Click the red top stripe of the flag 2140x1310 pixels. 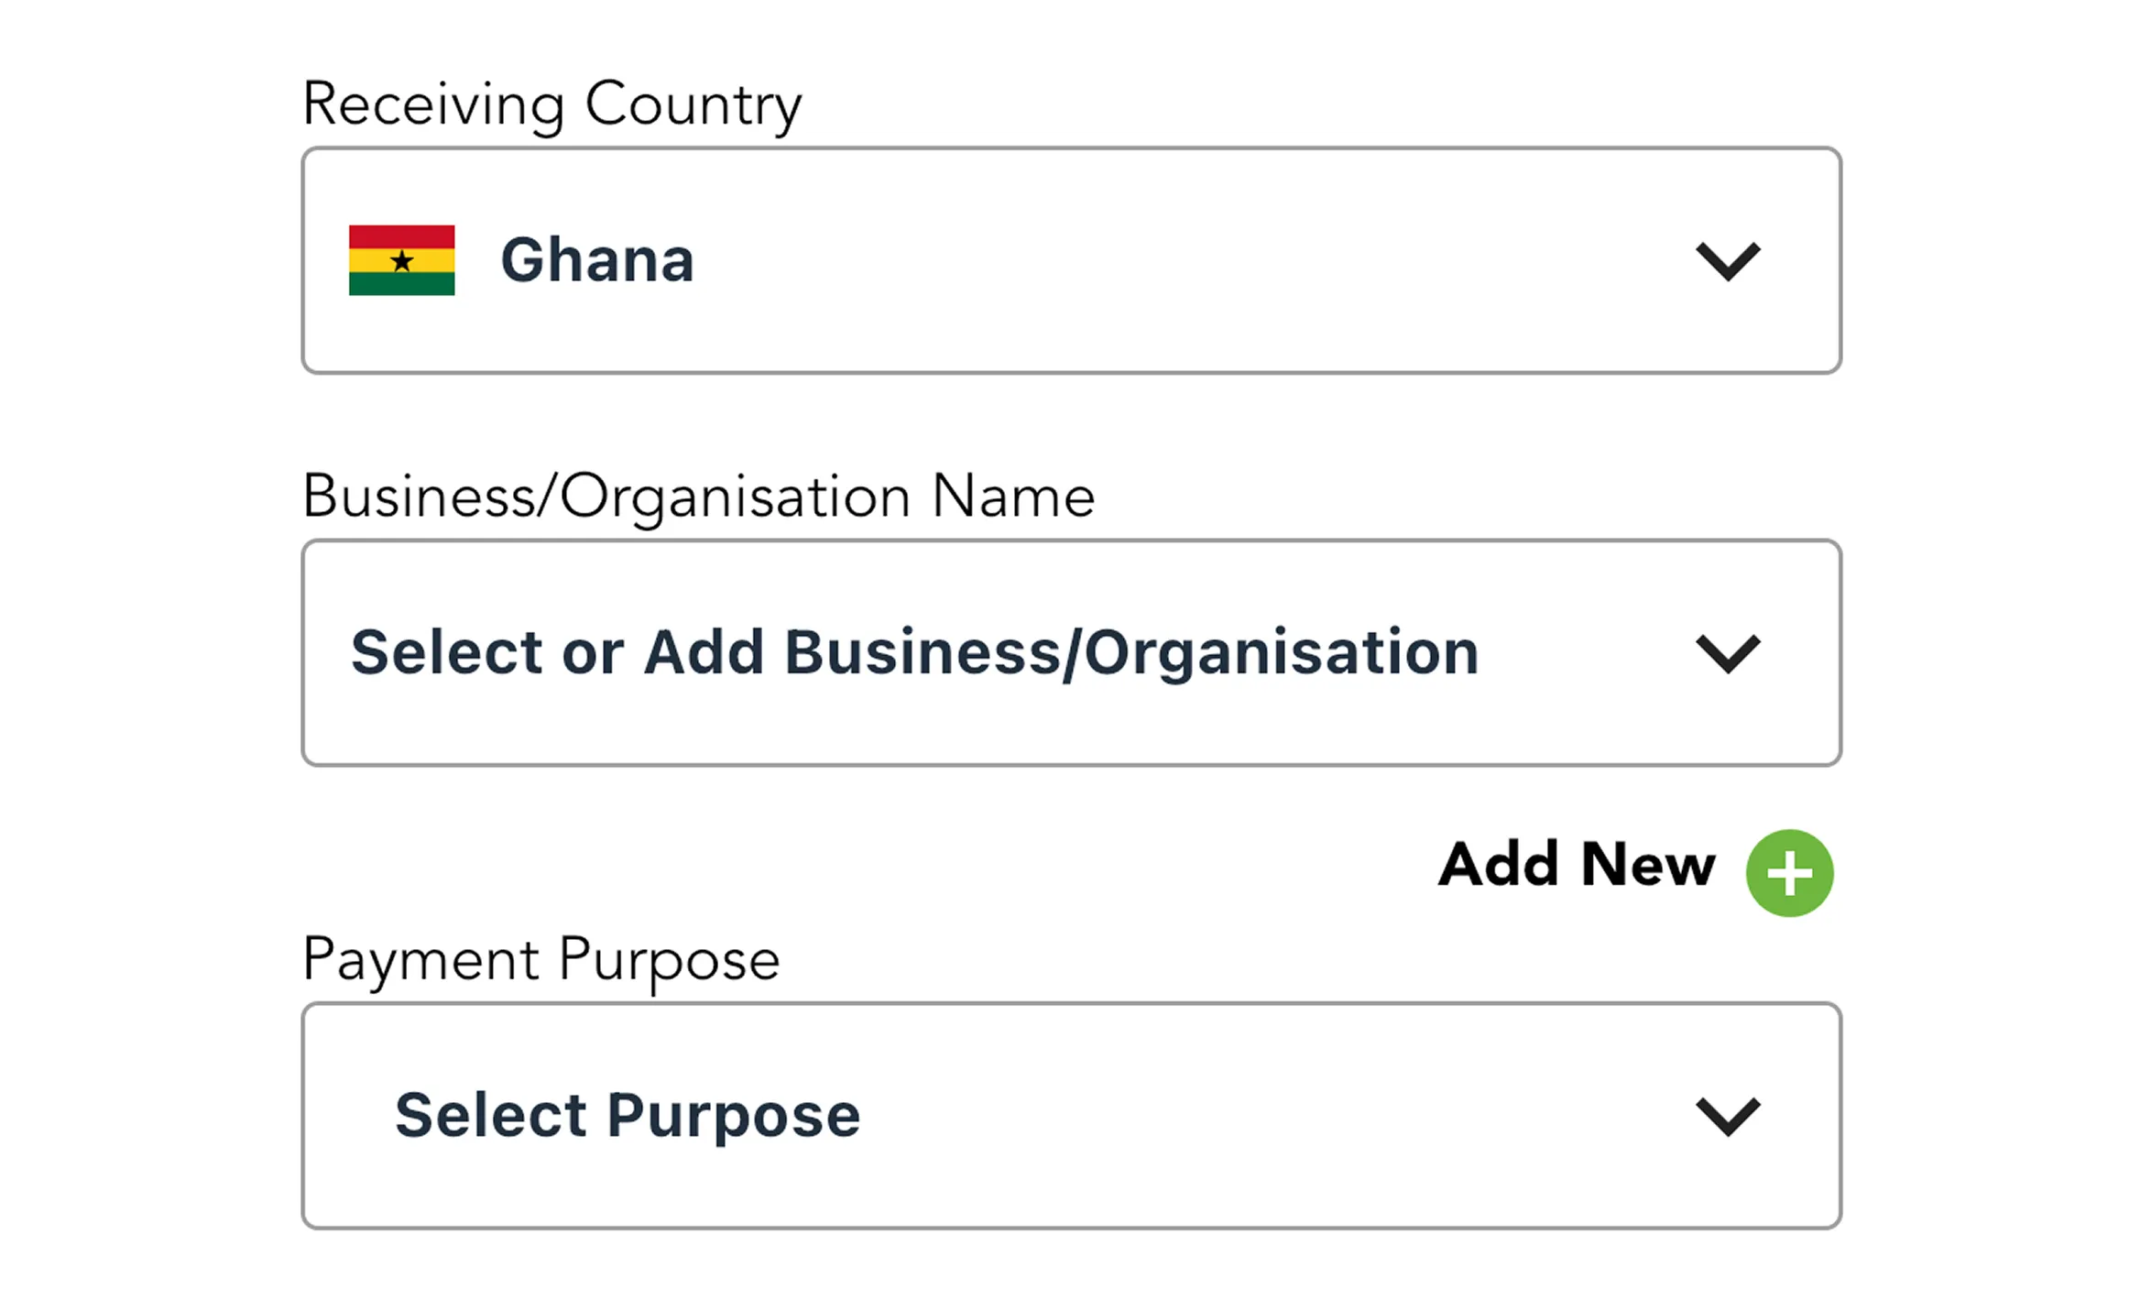click(x=401, y=236)
